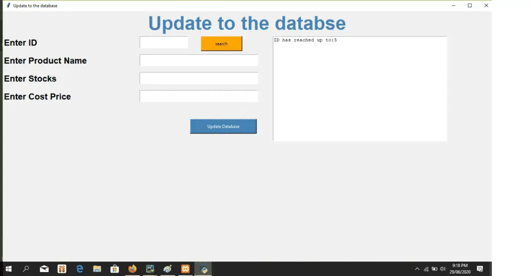The height and width of the screenshot is (276, 531).
Task: Minimize the Update to the database window
Action: pos(453,5)
